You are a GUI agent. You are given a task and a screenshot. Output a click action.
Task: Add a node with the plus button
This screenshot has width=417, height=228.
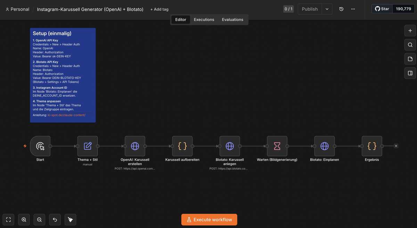point(410,30)
